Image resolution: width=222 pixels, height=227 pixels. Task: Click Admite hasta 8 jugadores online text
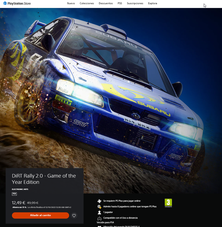coord(130,207)
